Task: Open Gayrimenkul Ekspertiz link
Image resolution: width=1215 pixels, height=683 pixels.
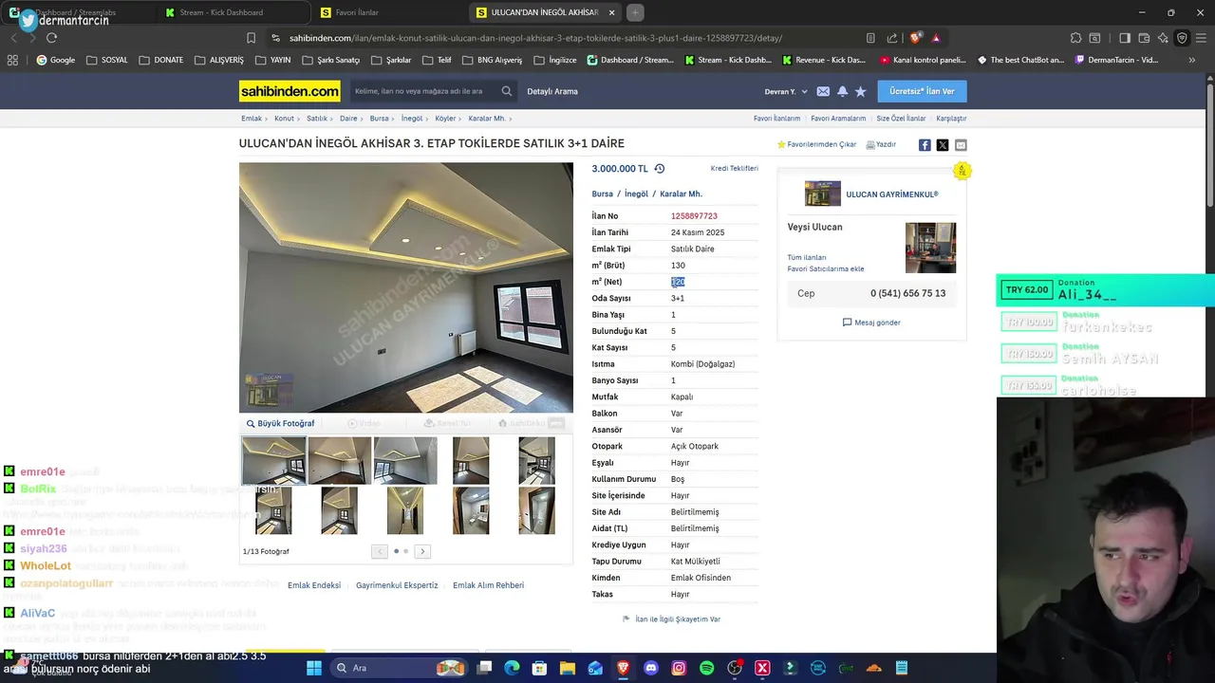Action: click(x=397, y=585)
